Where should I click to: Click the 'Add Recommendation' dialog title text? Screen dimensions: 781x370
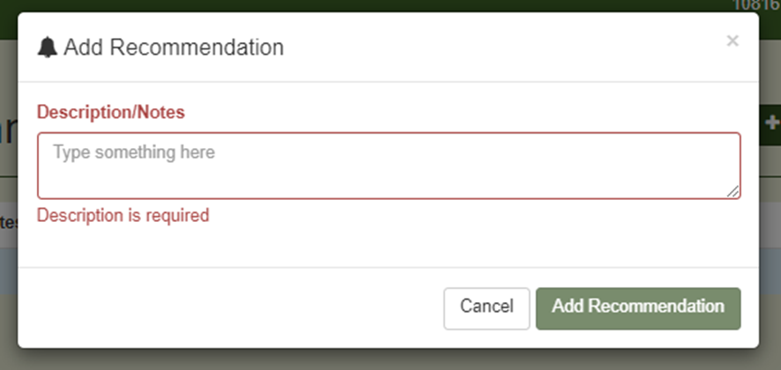pos(174,48)
